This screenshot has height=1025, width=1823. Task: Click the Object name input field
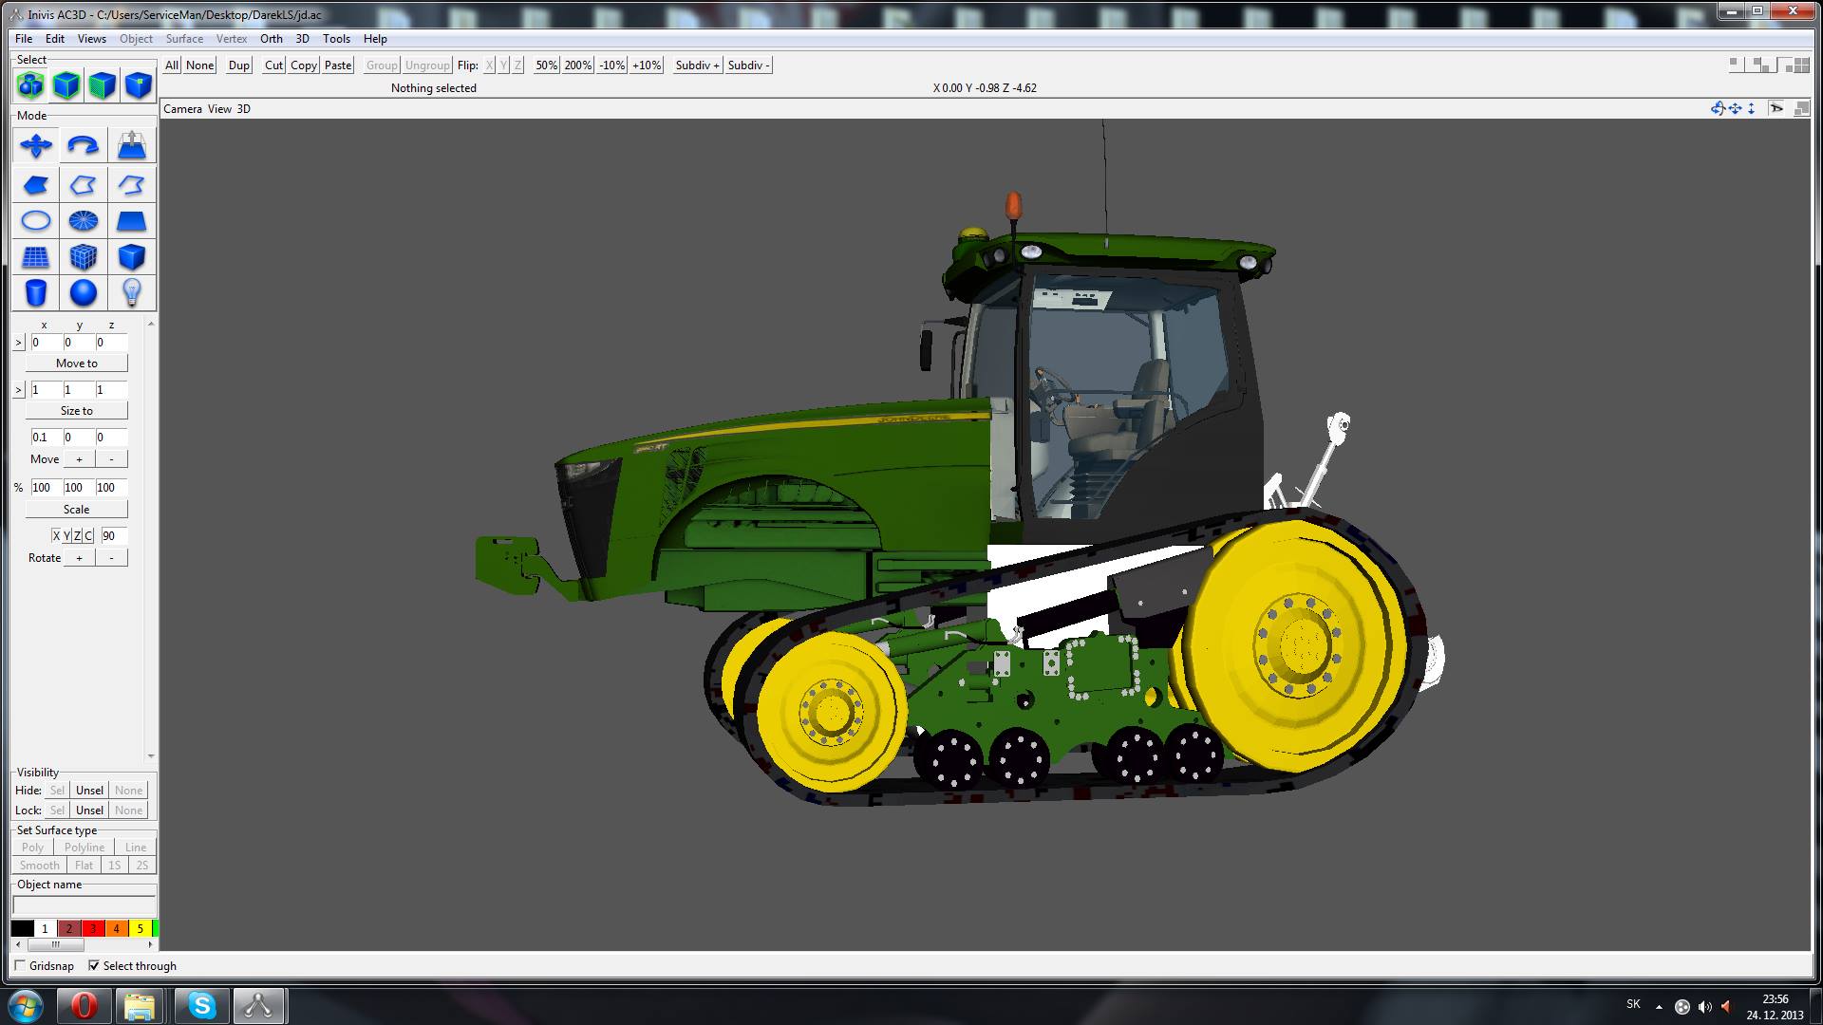tap(85, 904)
